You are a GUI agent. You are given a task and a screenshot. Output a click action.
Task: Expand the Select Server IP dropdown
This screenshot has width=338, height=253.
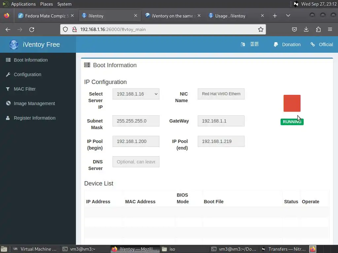[136, 94]
